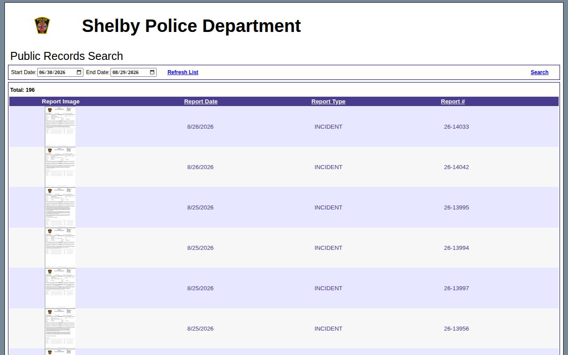Open report thumbnail for 26-13995
The image size is (568, 355).
60,207
